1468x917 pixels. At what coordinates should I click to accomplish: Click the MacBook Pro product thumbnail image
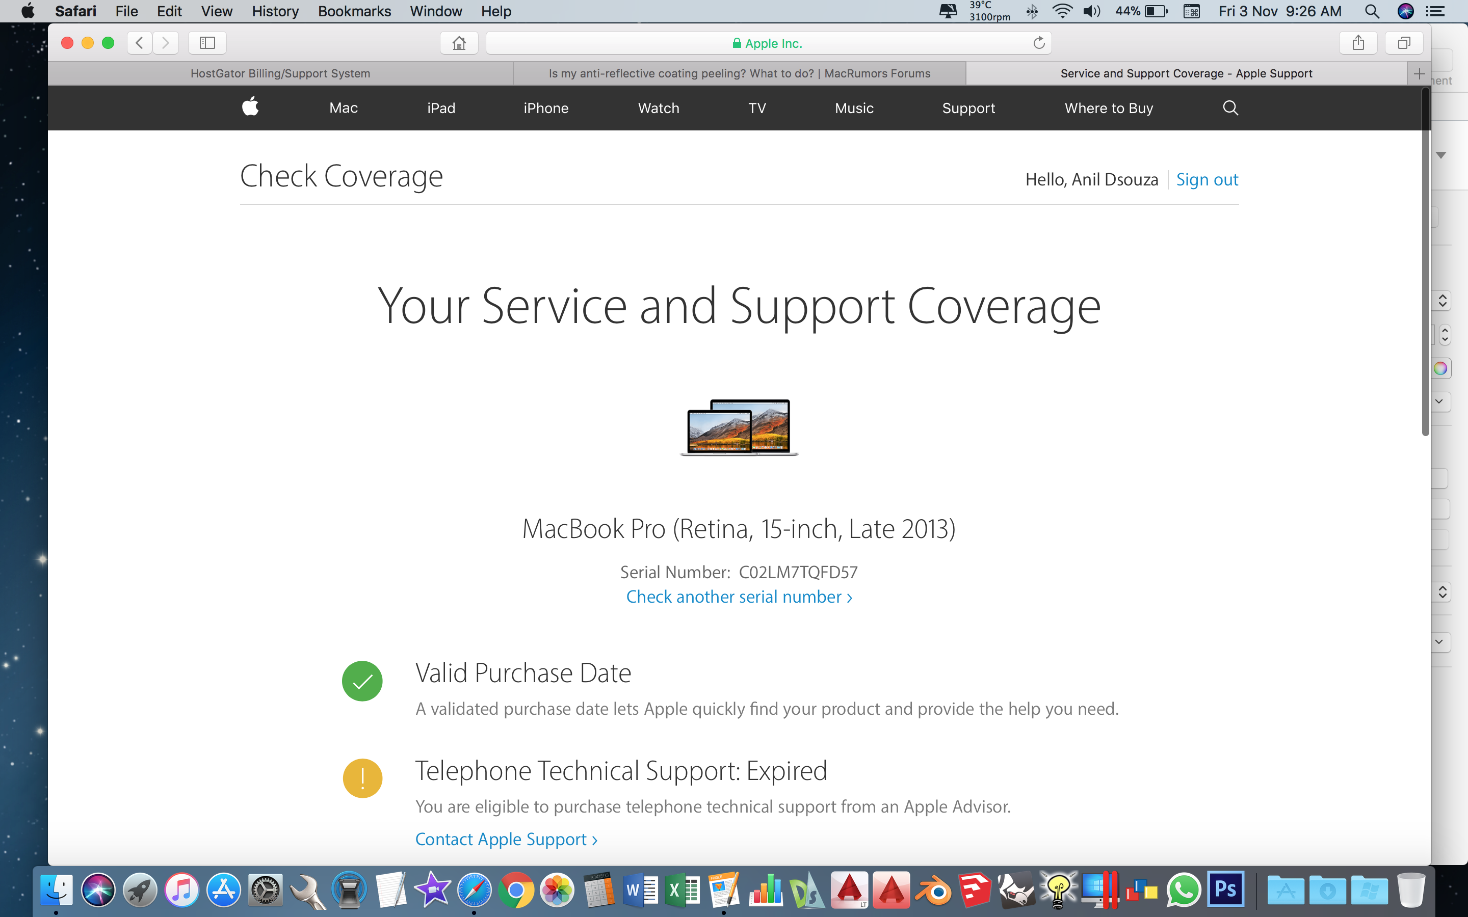point(740,427)
